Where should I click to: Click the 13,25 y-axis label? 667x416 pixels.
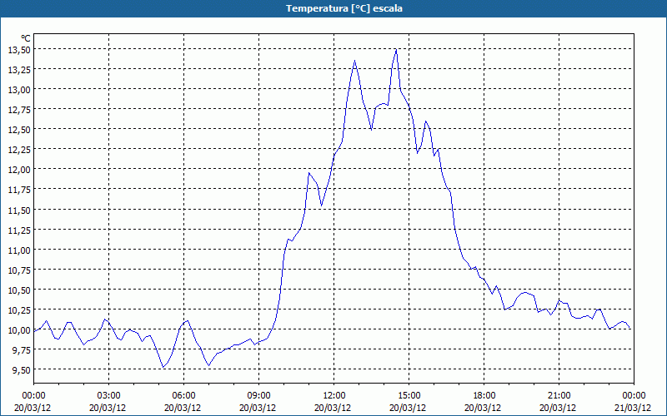(19, 70)
